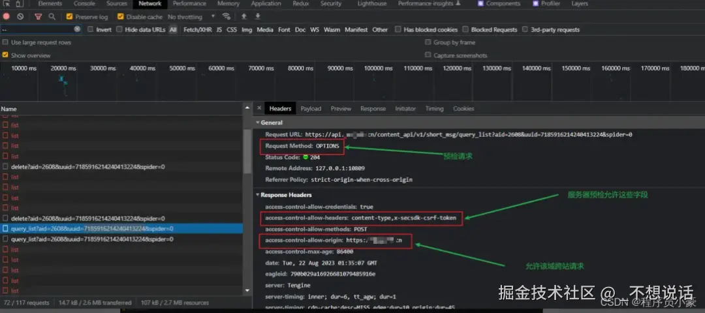The width and height of the screenshot is (705, 313).
Task: Click the Remote Address 127.0.0.1:10809 value
Action: pyautogui.click(x=339, y=168)
